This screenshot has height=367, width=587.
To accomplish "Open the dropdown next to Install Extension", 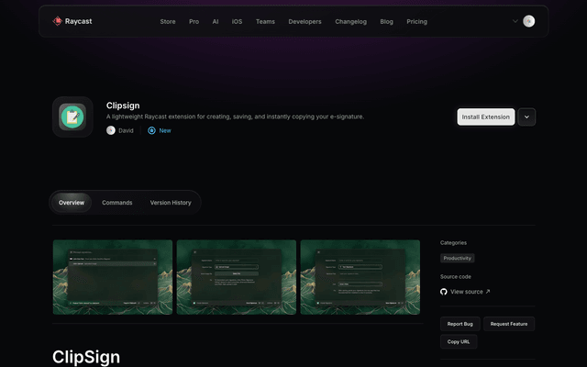I will (x=526, y=117).
